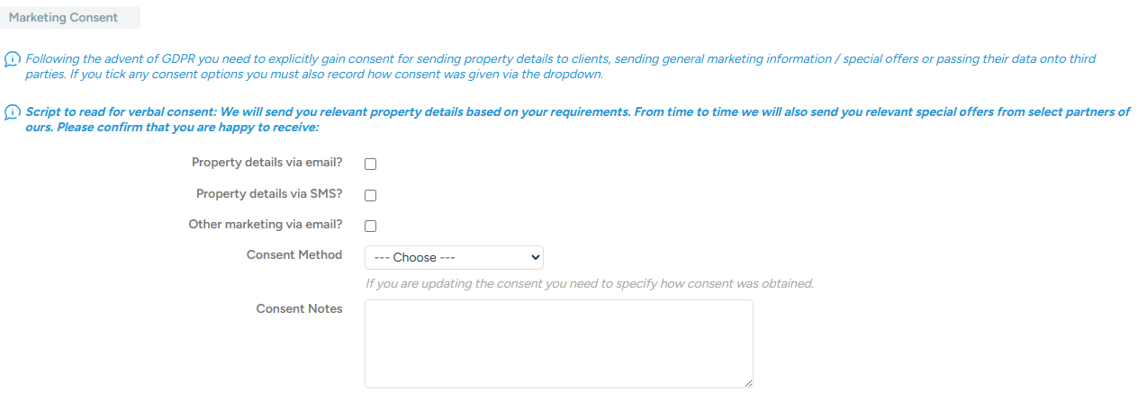Click the info icon beside the GDPR notice
The image size is (1138, 409).
coord(12,59)
